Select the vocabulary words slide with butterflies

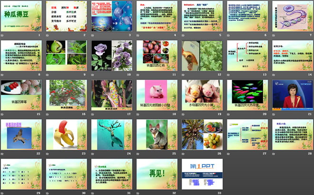(67, 16)
